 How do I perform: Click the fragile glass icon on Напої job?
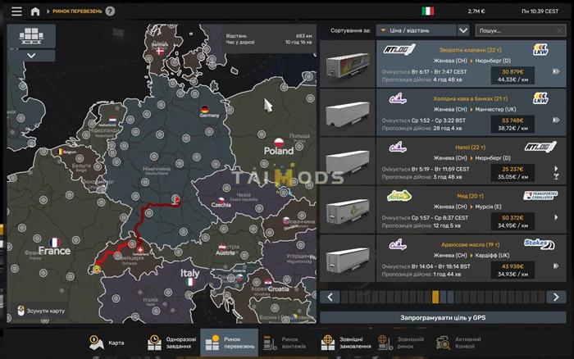556,177
